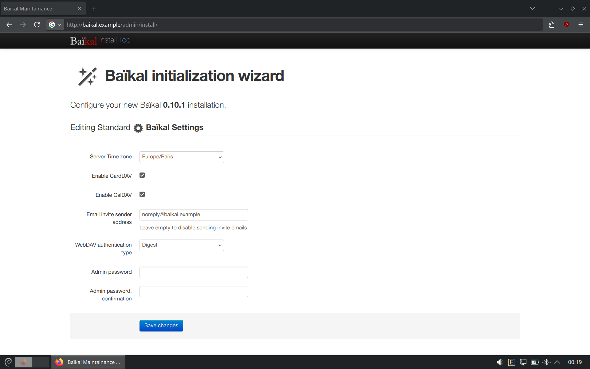Uncheck Enable CalDAV checkbox
This screenshot has height=369, width=590.
pyautogui.click(x=142, y=194)
